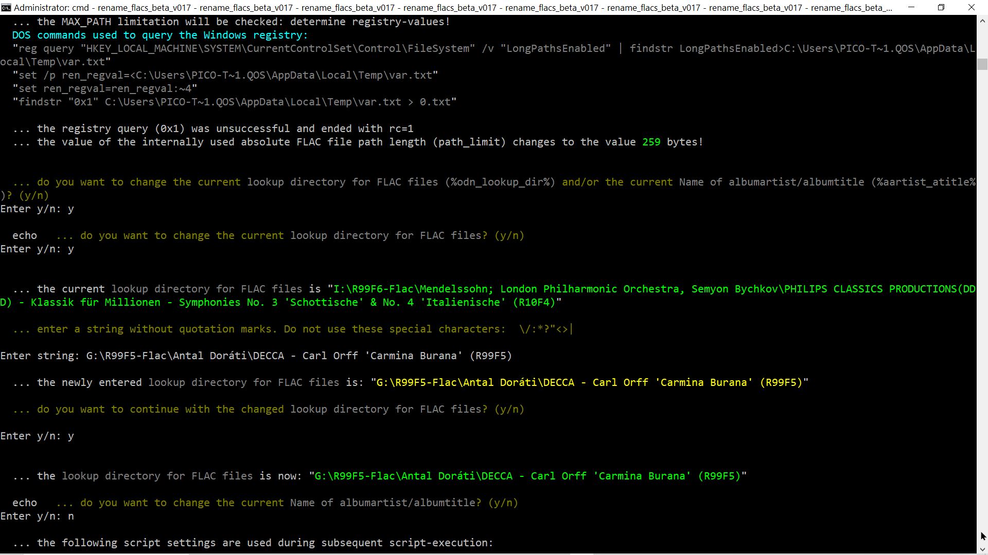Restore down the cmd window
Image resolution: width=988 pixels, height=555 pixels.
coord(941,8)
